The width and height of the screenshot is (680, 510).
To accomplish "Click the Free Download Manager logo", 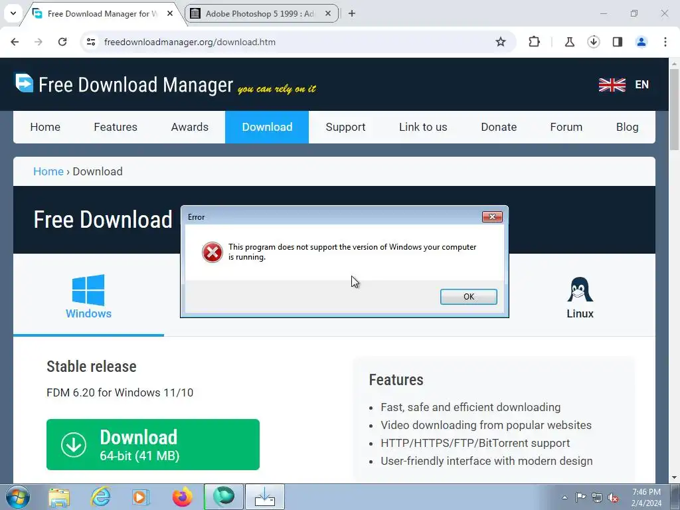I will [x=124, y=84].
